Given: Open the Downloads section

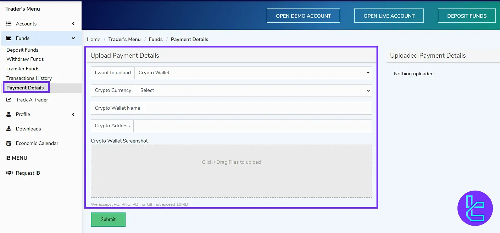Looking at the screenshot, I should pos(28,129).
